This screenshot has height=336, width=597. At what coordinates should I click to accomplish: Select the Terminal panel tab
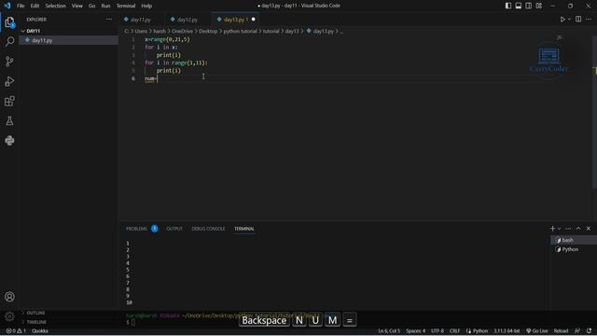244,229
